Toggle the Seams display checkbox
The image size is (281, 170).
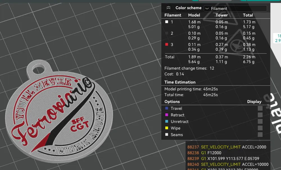pyautogui.click(x=260, y=135)
